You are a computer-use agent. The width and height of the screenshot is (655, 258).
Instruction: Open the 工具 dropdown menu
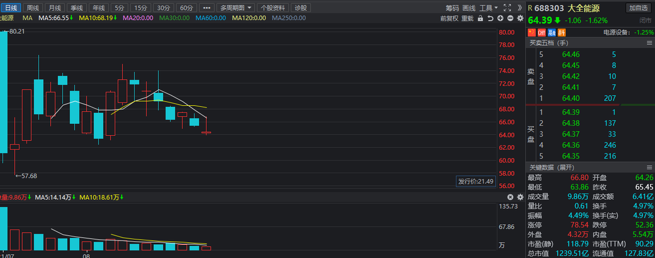[x=489, y=8]
